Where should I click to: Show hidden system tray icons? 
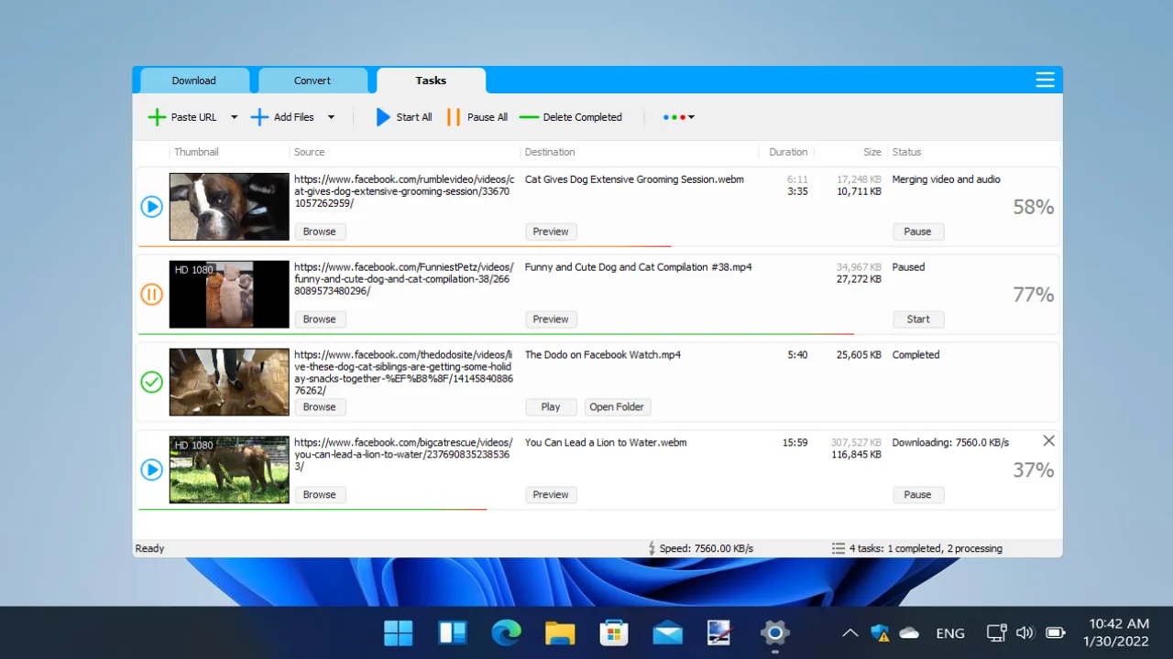(x=850, y=632)
